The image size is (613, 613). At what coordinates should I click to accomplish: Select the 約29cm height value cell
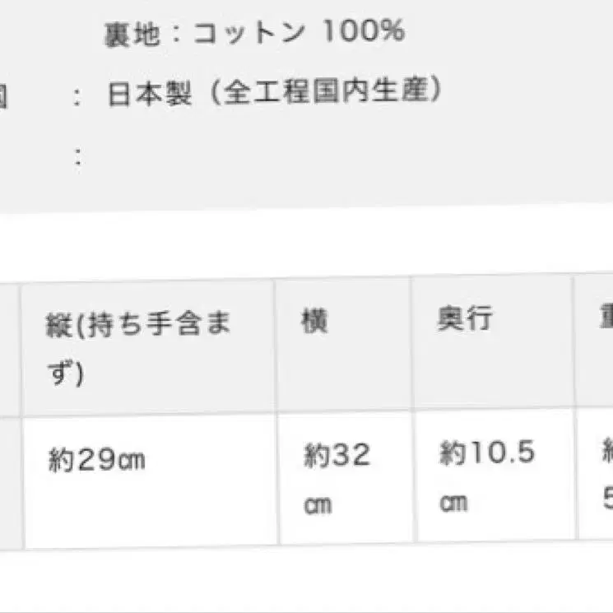click(148, 479)
